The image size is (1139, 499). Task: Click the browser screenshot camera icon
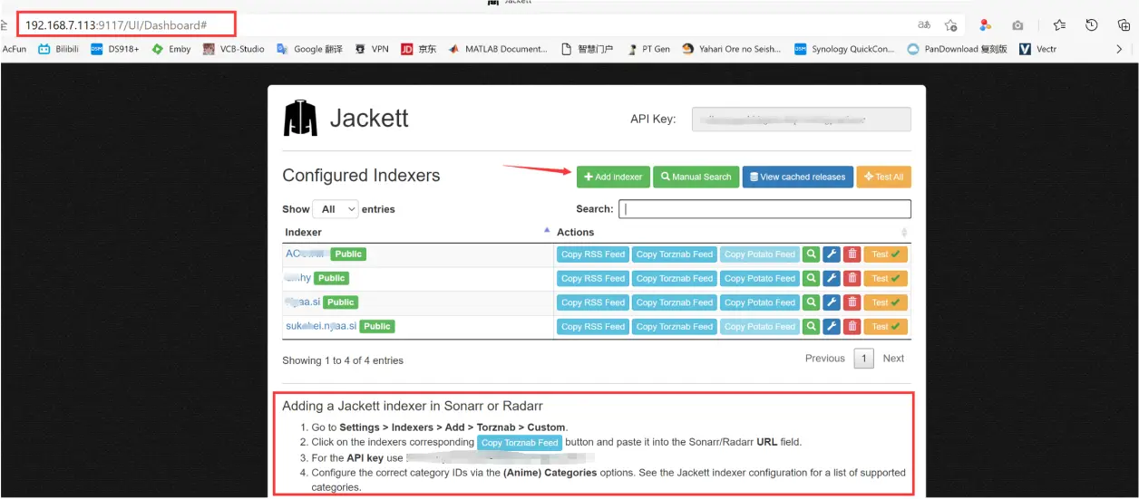tap(1017, 25)
